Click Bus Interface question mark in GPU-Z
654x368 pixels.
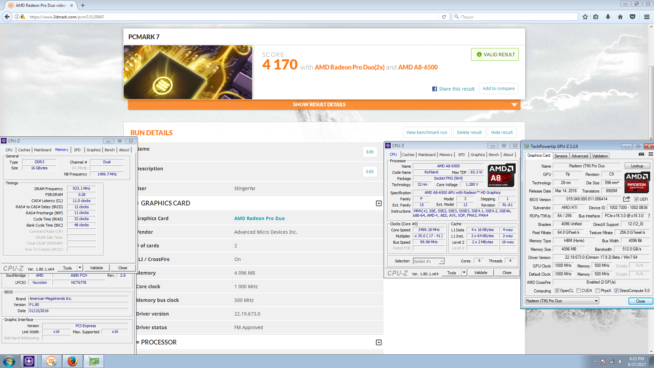click(649, 216)
